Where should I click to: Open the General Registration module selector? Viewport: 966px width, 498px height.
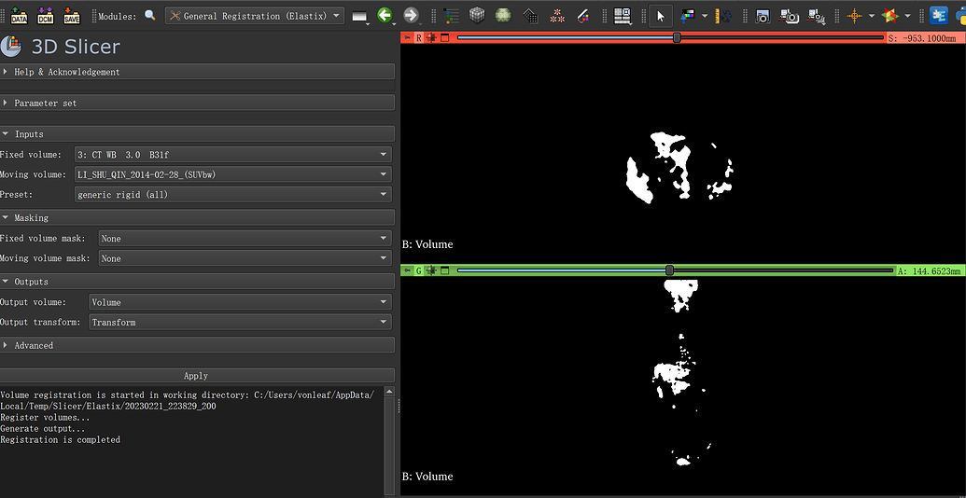coord(255,16)
